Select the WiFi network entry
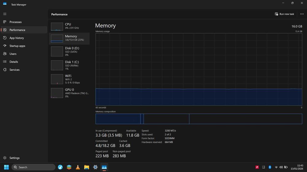 click(69, 79)
